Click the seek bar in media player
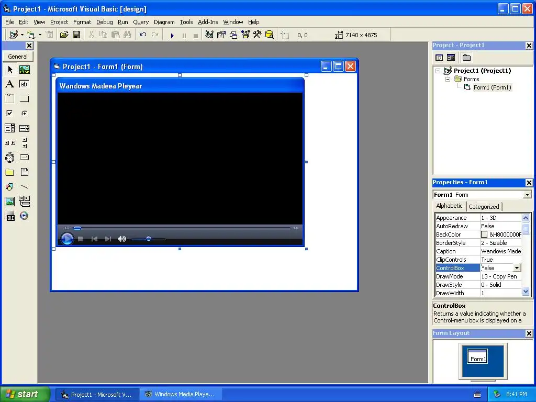Screen dimensions: 536x402 [x=182, y=228]
